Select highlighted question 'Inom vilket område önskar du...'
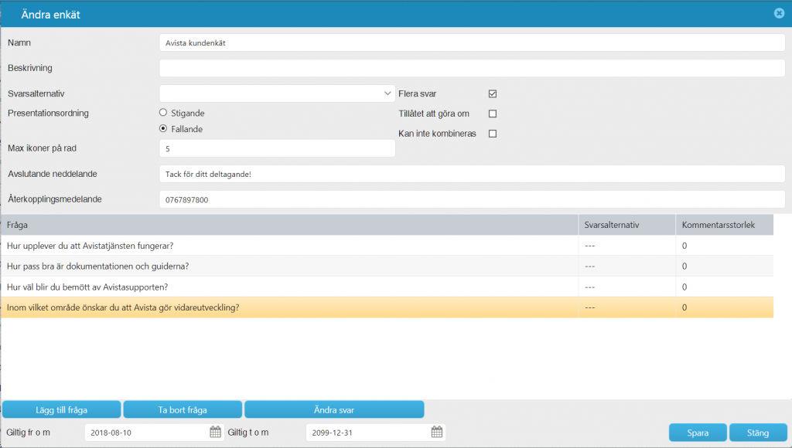 click(x=387, y=307)
